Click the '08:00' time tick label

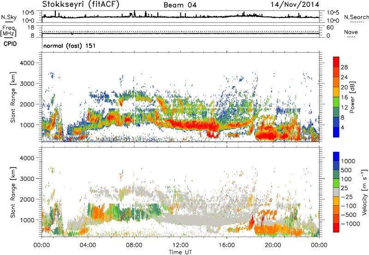(134, 245)
